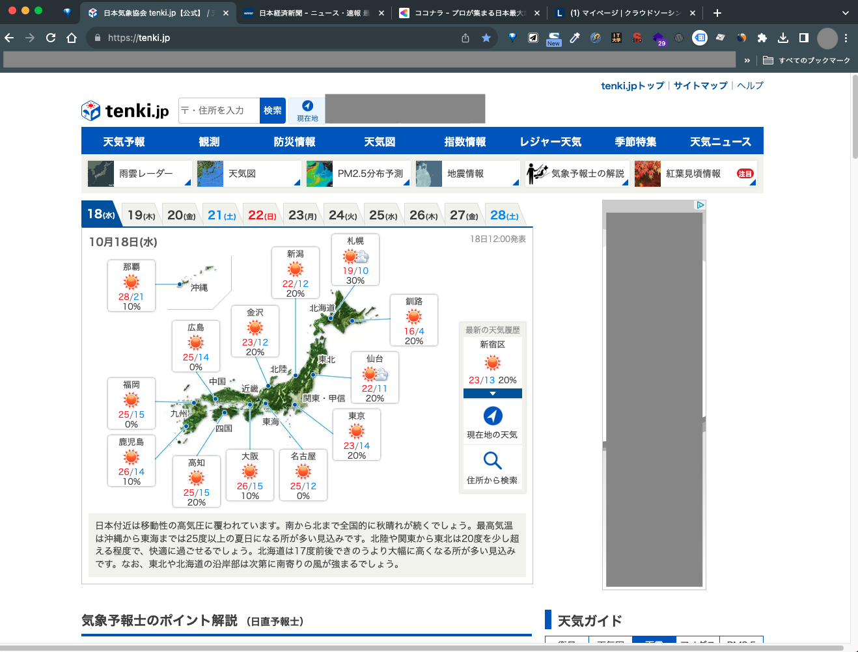Image resolution: width=858 pixels, height=652 pixels.
Task: Select the 防災情報 navigation menu
Action: pos(294,142)
